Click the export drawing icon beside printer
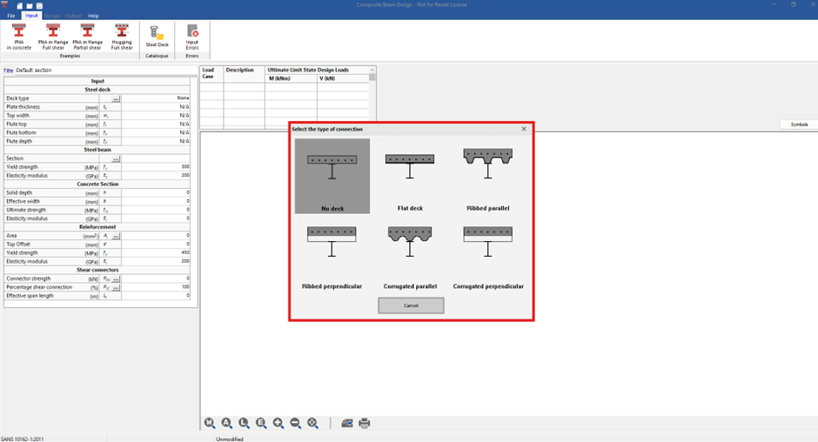The width and height of the screenshot is (818, 442). point(347,423)
